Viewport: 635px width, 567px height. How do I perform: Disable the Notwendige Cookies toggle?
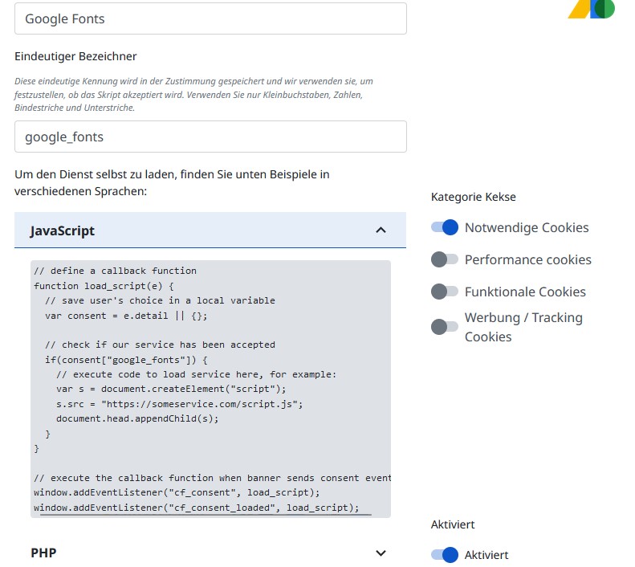click(x=444, y=227)
